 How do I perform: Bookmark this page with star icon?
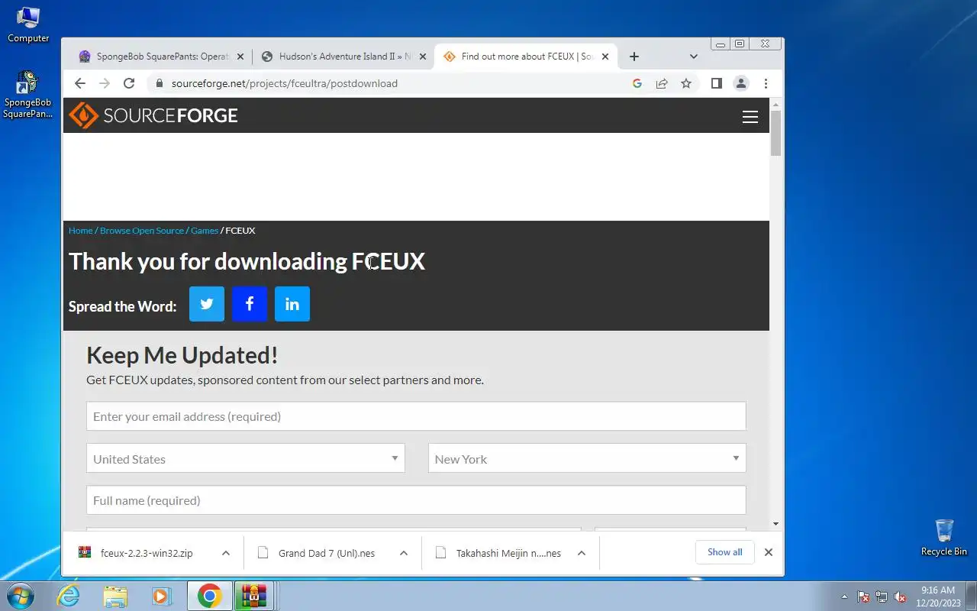(x=686, y=83)
